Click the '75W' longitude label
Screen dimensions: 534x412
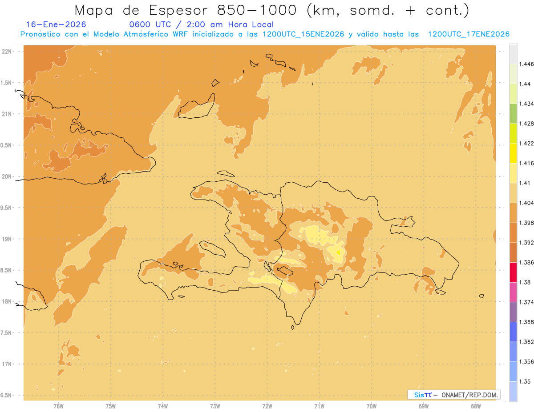point(110,406)
